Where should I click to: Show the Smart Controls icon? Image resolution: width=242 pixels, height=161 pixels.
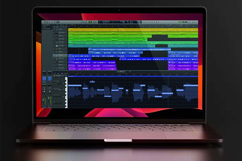coord(53,22)
